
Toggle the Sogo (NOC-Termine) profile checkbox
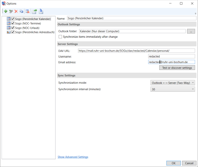tap(13, 23)
